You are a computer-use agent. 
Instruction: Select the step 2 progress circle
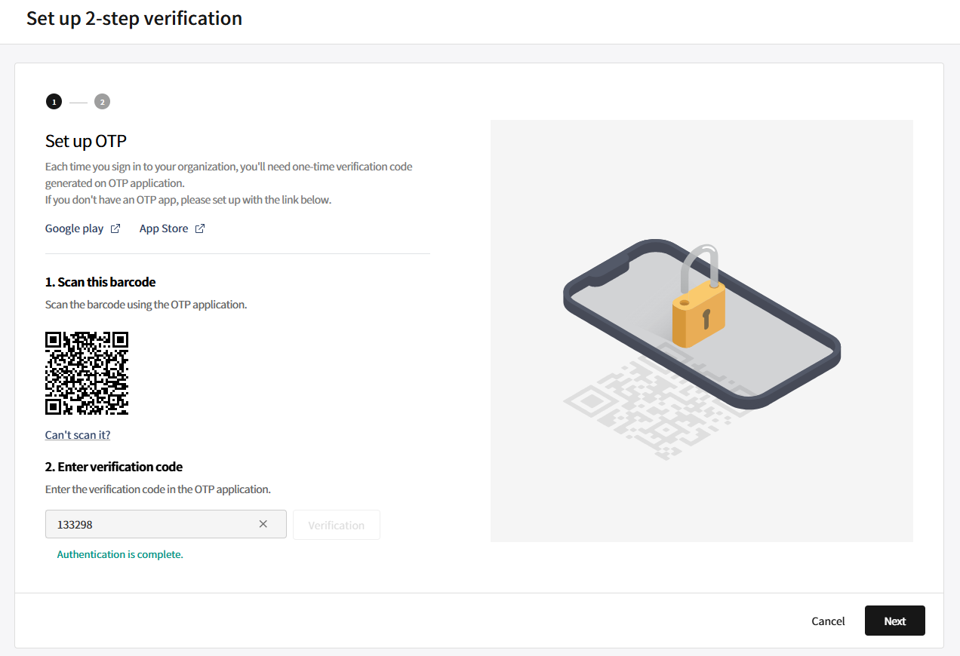tap(102, 102)
